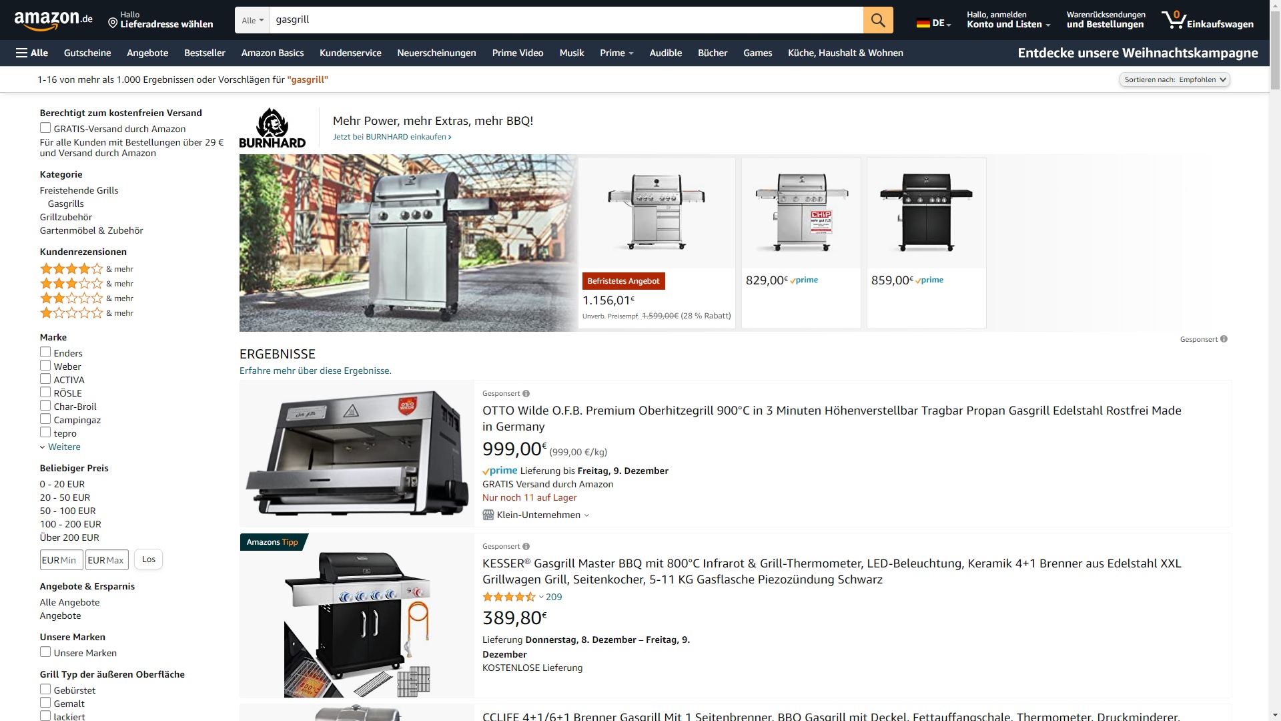This screenshot has width=1281, height=721.
Task: Click the gasgrill search input field
Action: point(566,20)
